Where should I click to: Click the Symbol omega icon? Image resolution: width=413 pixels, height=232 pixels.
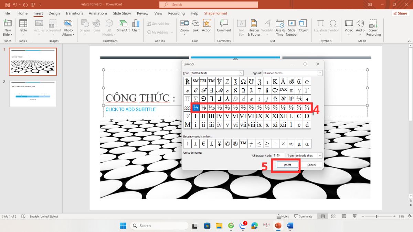coord(333,23)
